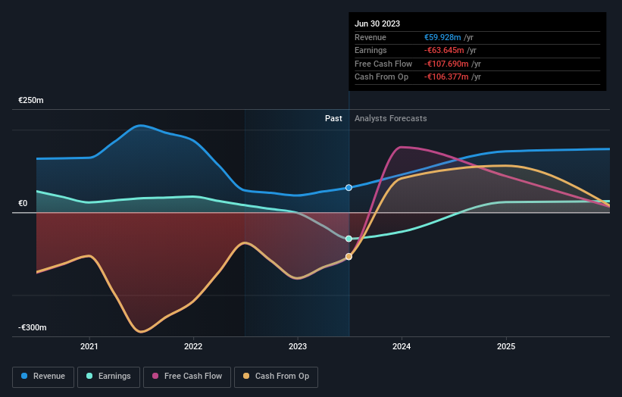Click the tooltip Earnings row label
Screen dimensions: 622x397
(370, 50)
